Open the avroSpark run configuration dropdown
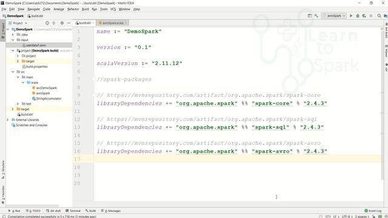Screen dimensions: 388x218 (x=334, y=16)
